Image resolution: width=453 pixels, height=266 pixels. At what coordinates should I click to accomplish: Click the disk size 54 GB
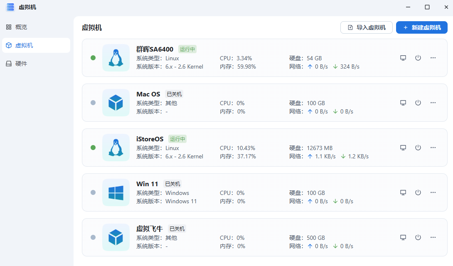click(x=314, y=58)
